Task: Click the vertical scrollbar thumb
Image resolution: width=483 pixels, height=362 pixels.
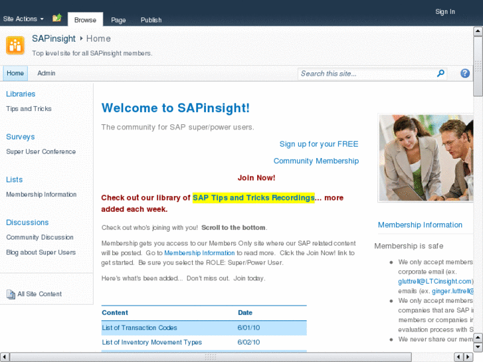Action: pyautogui.click(x=478, y=66)
